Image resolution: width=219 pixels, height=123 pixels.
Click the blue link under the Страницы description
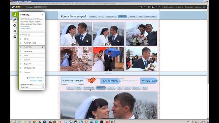(x=25, y=28)
